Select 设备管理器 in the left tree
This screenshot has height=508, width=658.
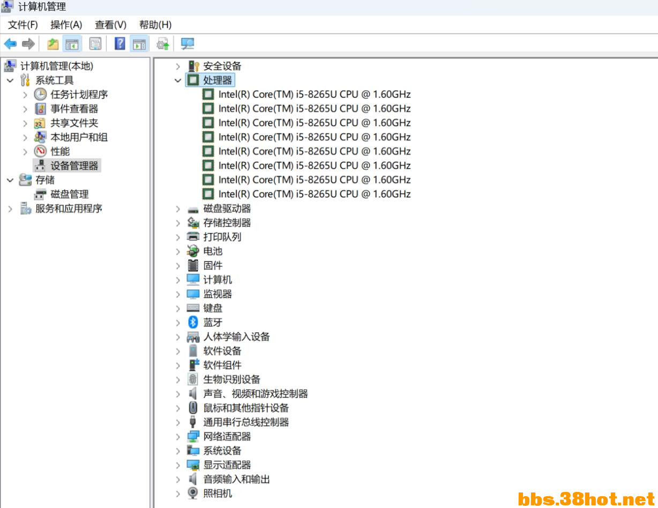(x=74, y=166)
